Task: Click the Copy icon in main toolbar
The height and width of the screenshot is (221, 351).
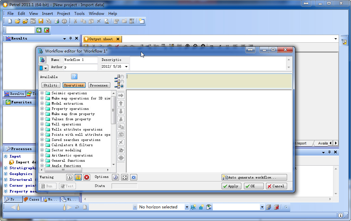Action: [83, 21]
